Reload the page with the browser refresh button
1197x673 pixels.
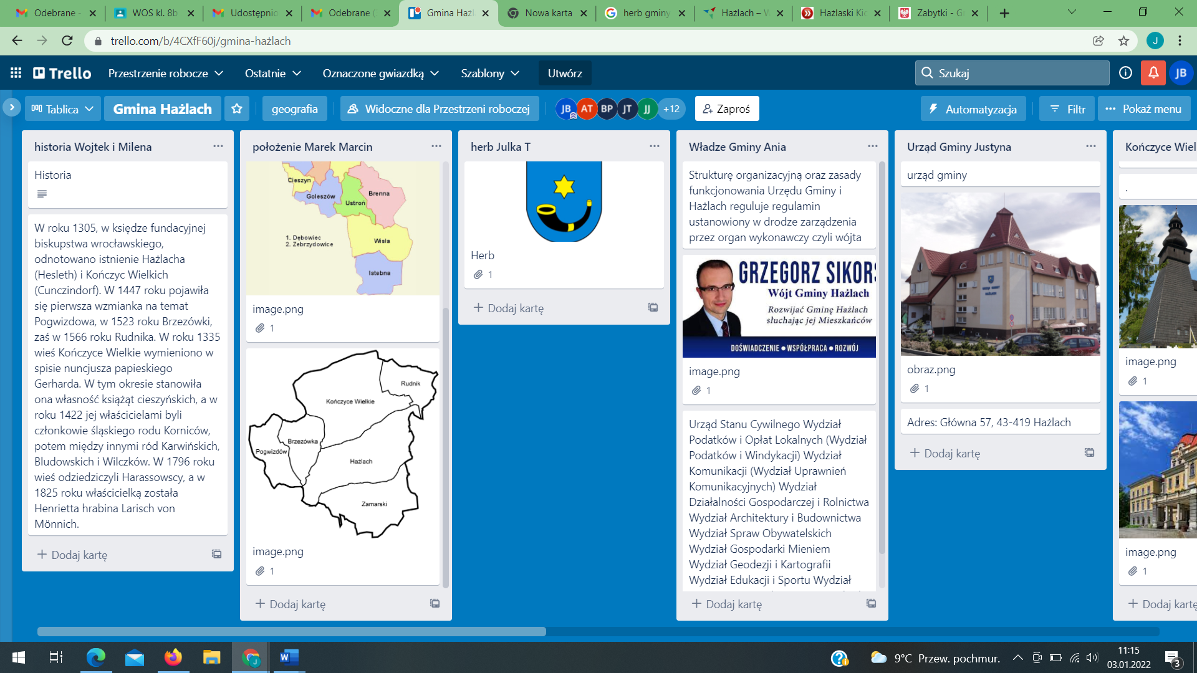67,41
